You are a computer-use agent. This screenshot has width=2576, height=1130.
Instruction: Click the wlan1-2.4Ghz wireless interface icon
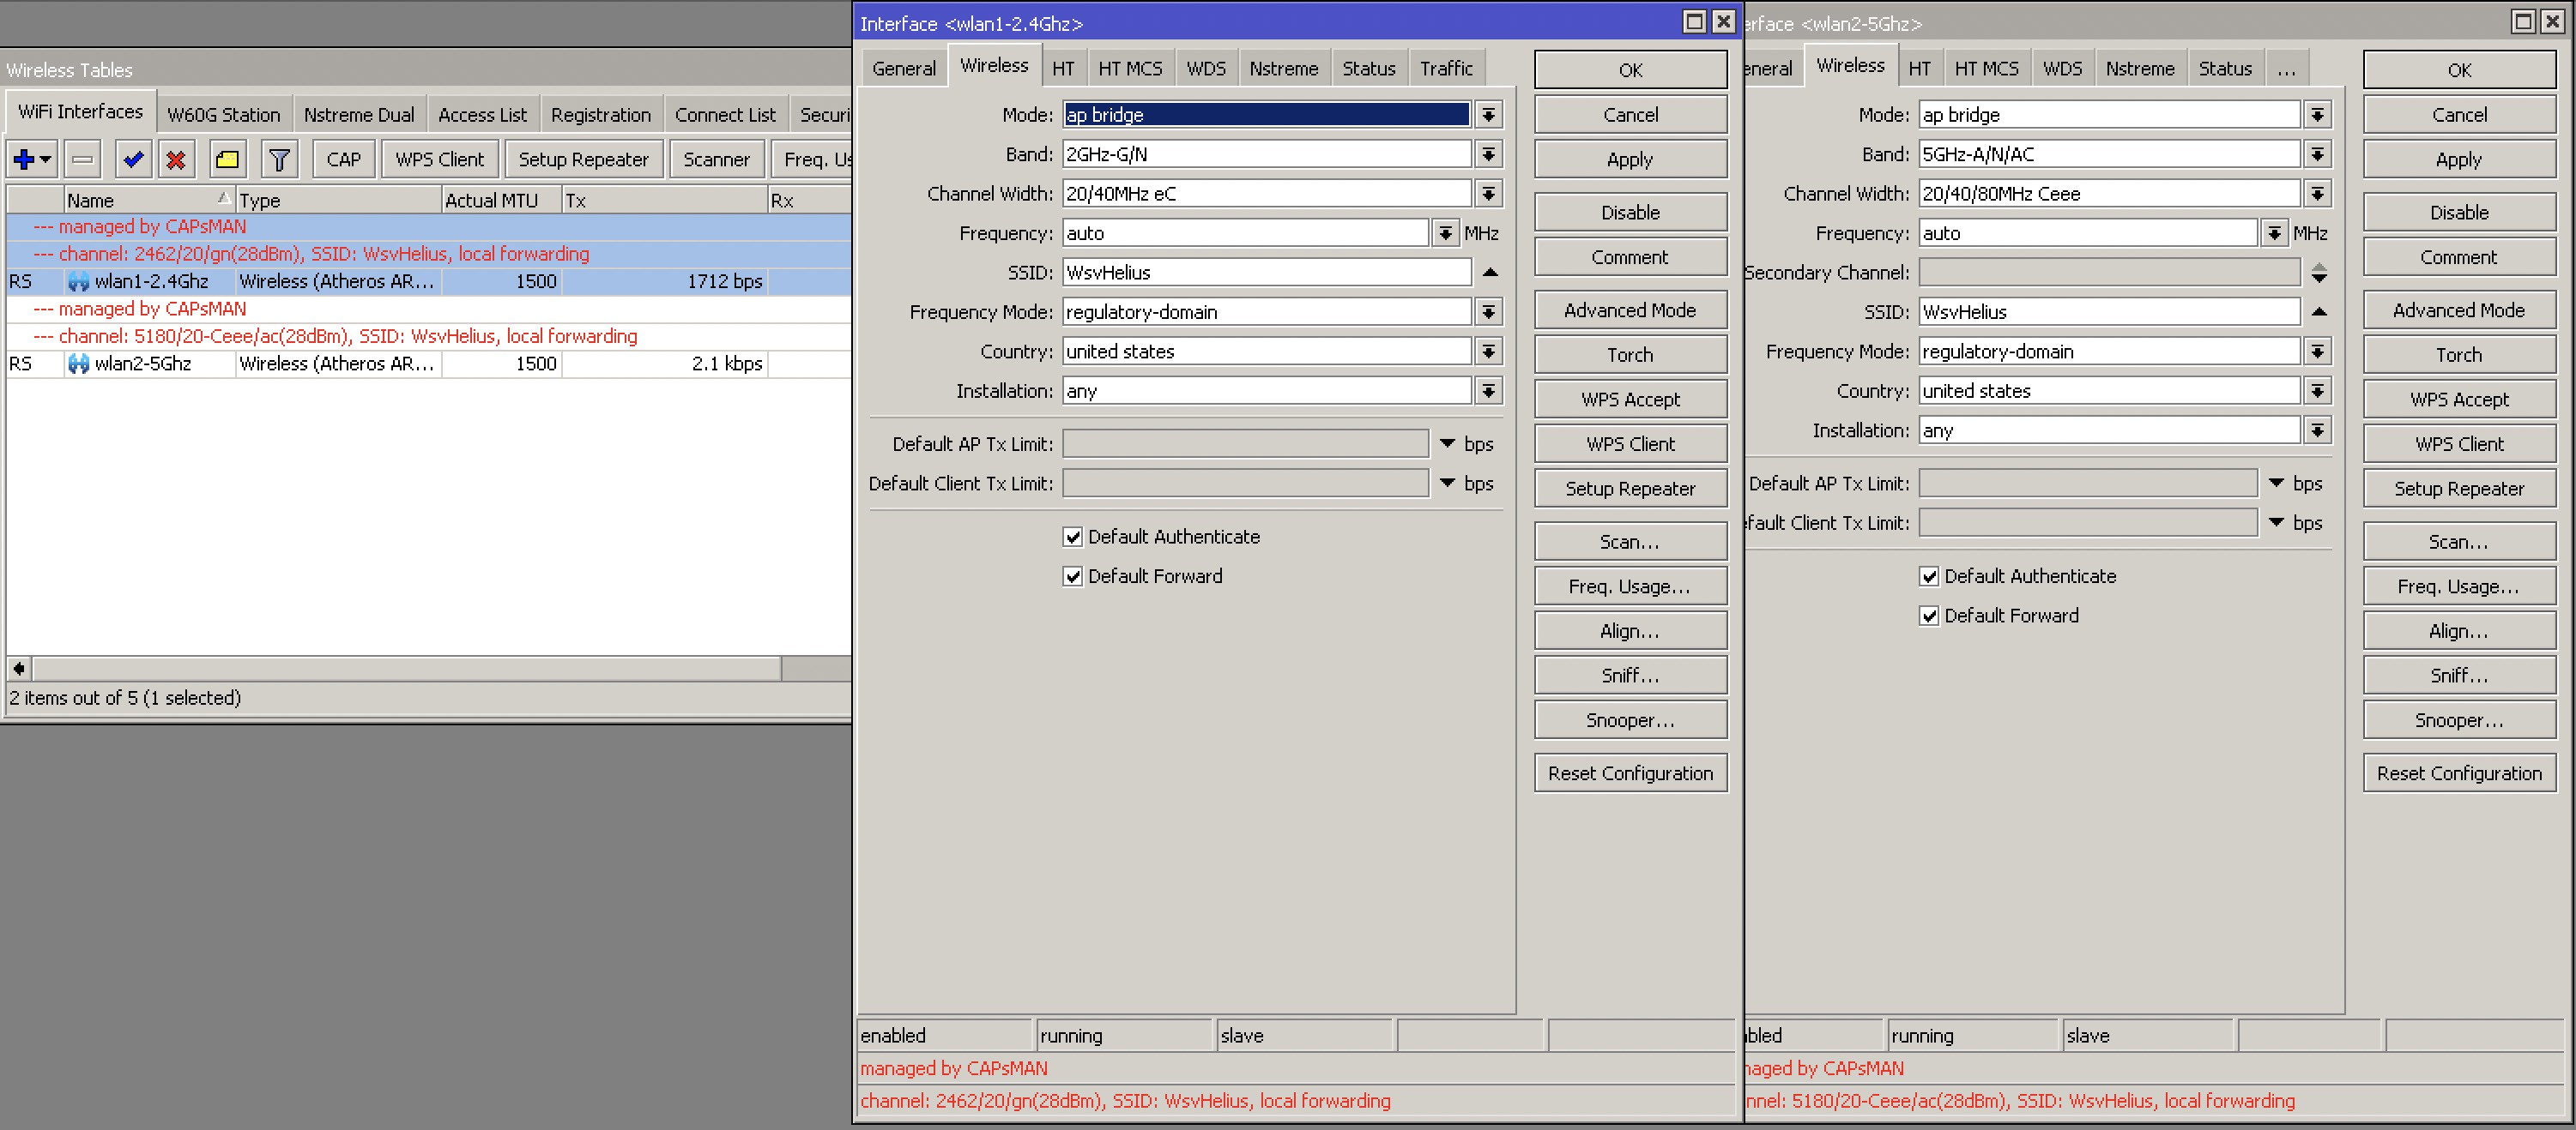pyautogui.click(x=79, y=280)
